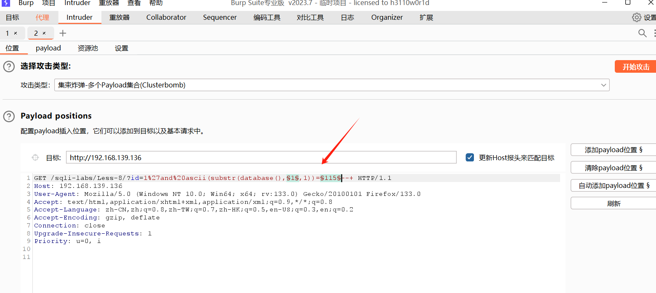The height and width of the screenshot is (293, 656).
Task: Open help icon beside 选择攻击类型
Action: coord(9,66)
